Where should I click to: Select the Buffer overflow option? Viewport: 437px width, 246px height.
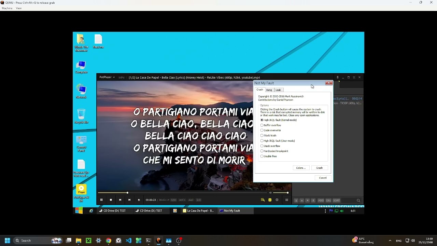271,125
